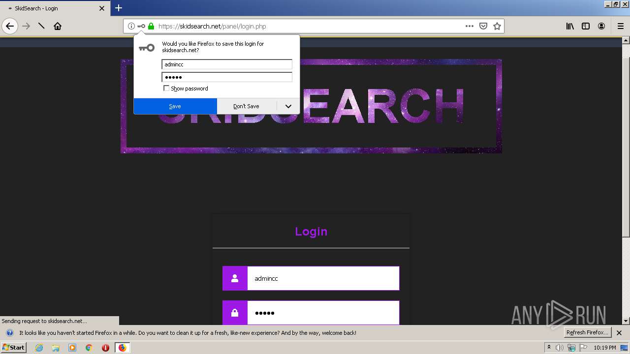Open the network tray icon
This screenshot has height=354, width=630.
coord(571,348)
